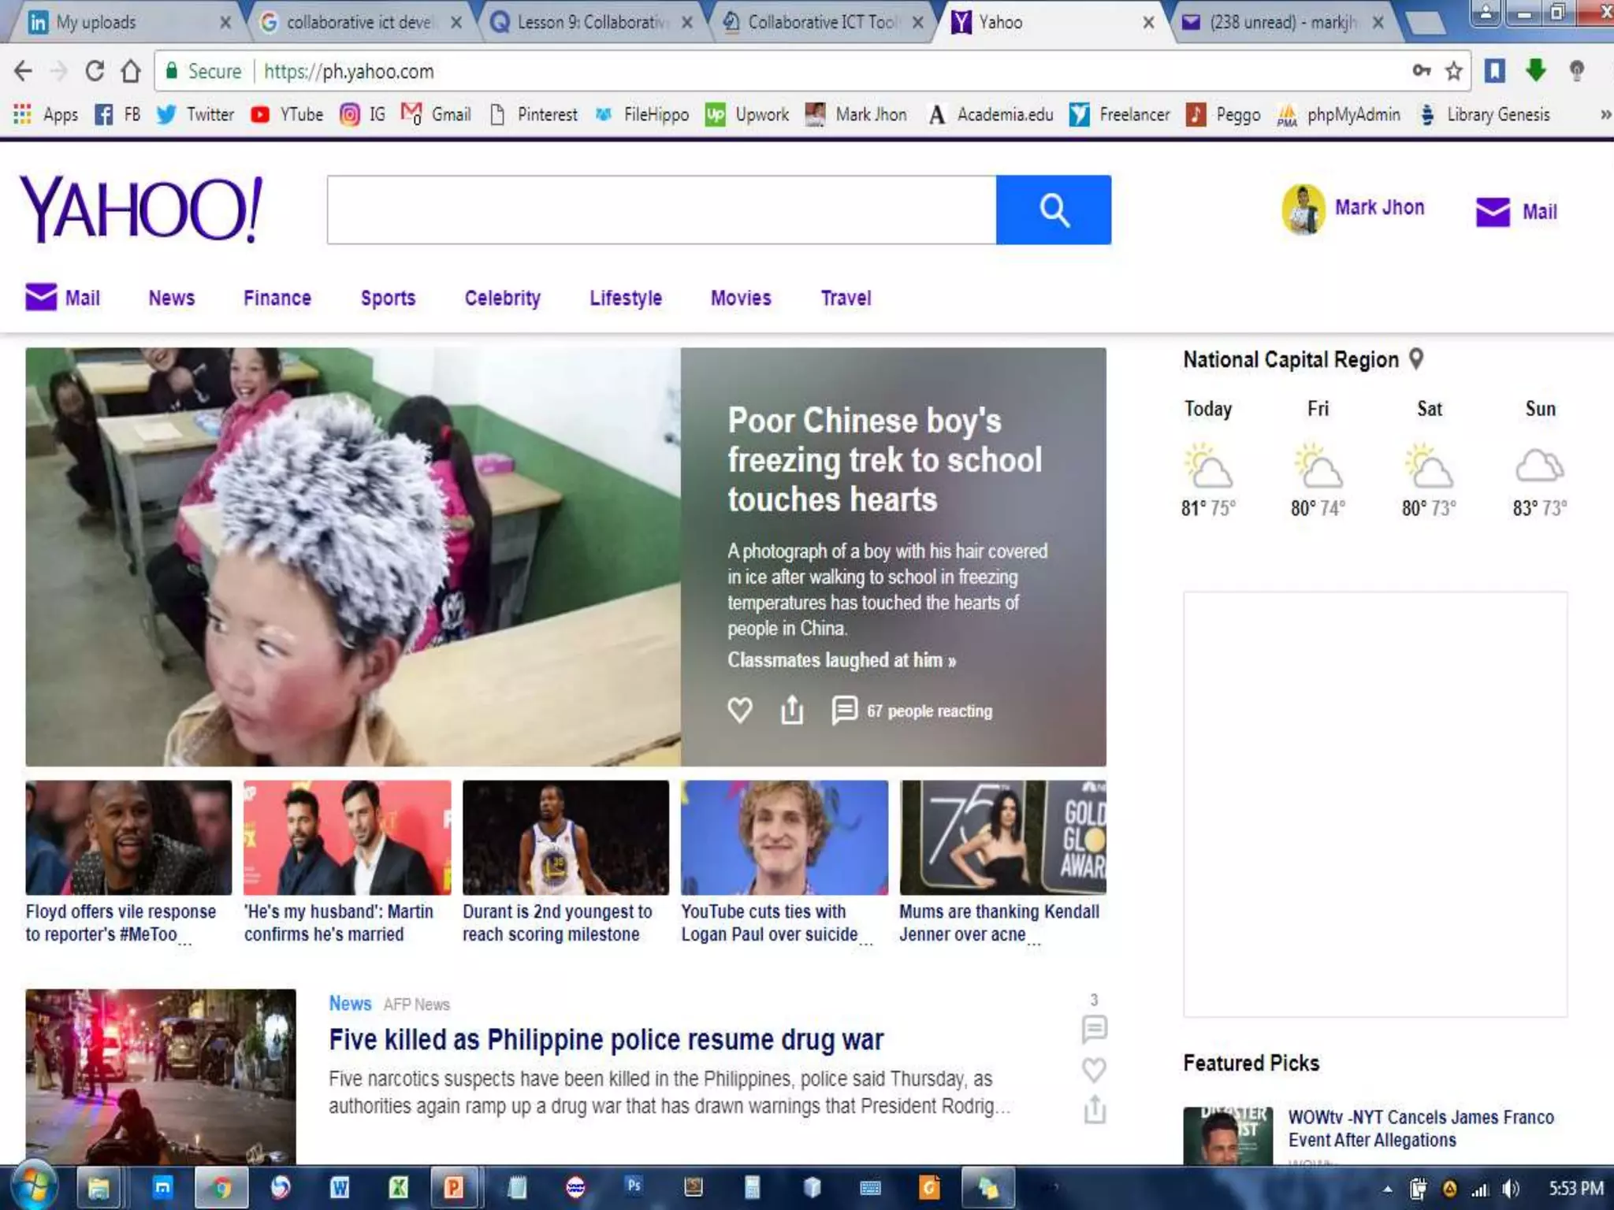Heart the Philippine drug war article
This screenshot has height=1210, width=1614.
1094,1069
